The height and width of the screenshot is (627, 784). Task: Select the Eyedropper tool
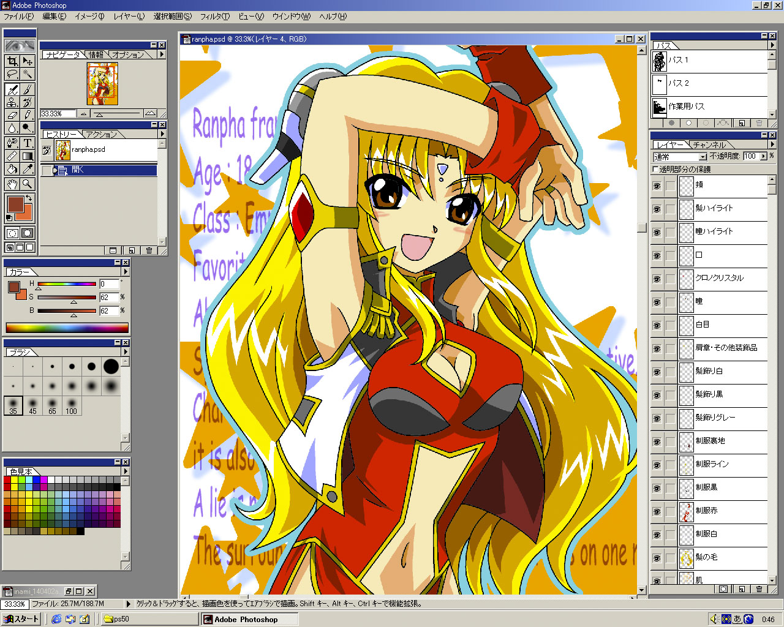[28, 169]
